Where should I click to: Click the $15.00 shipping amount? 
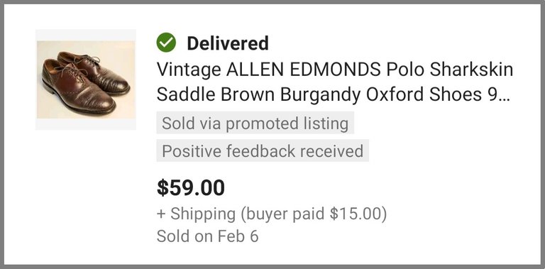355,214
